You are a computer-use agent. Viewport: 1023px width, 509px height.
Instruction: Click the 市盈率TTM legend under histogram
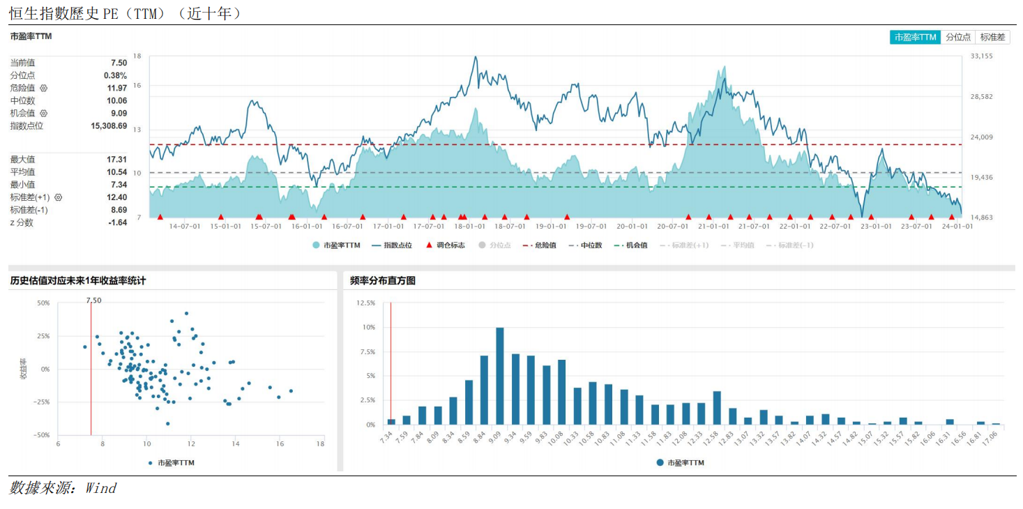click(681, 462)
